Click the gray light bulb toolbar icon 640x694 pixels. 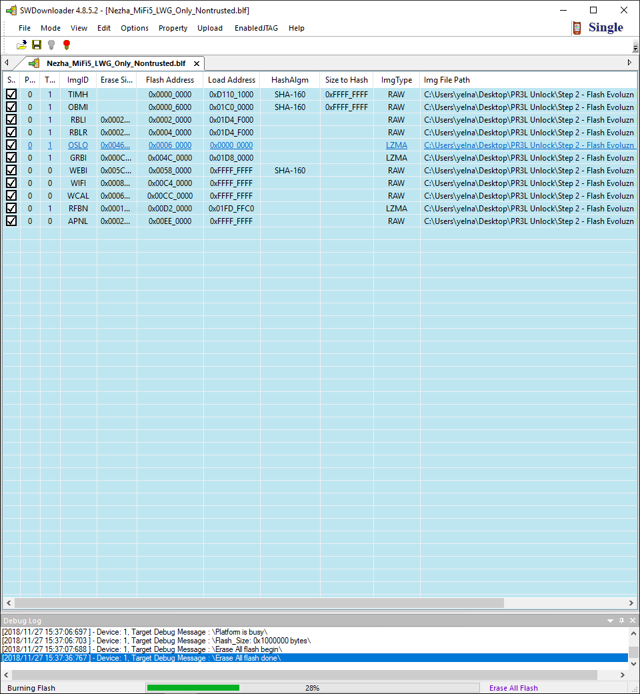(51, 45)
